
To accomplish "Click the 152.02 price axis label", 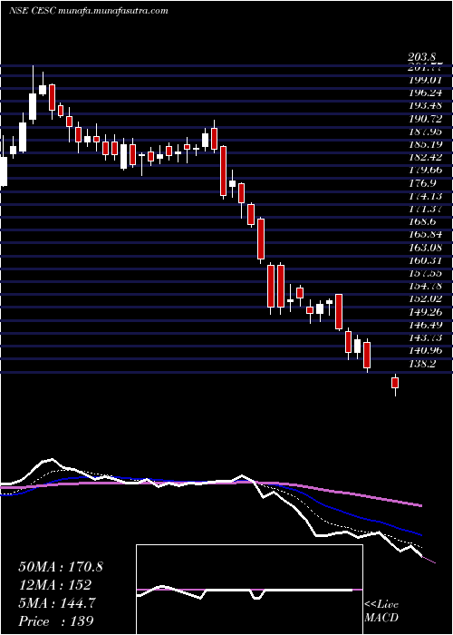I will [x=425, y=299].
